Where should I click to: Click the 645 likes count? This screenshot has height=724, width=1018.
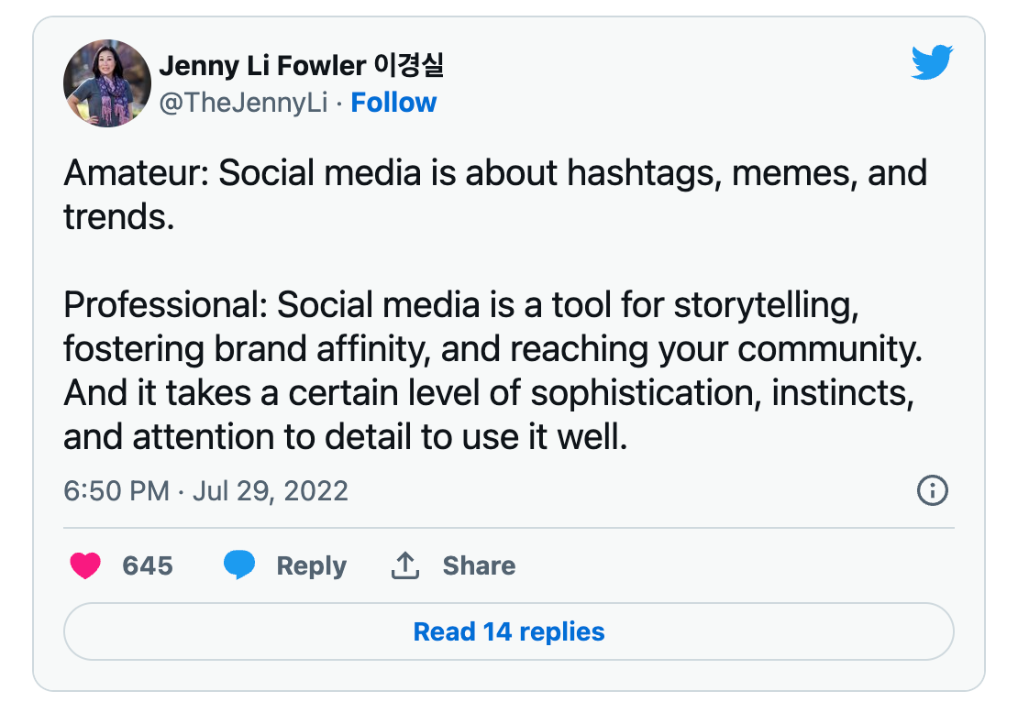148,565
